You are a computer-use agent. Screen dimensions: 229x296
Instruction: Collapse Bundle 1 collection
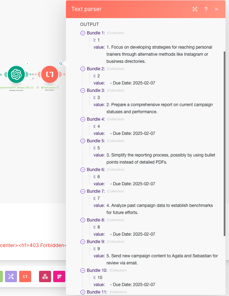[x=83, y=33]
